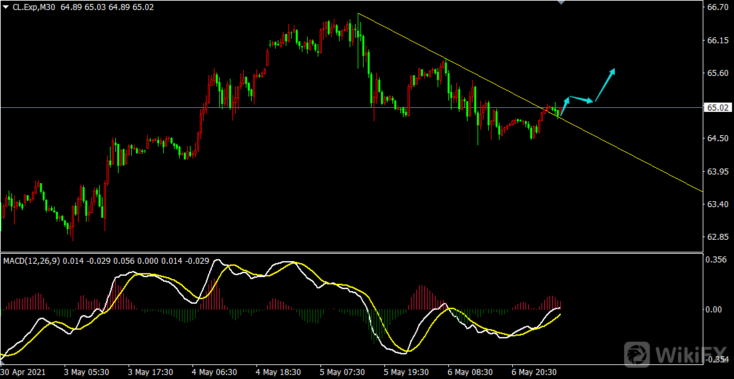The width and height of the screenshot is (734, 379).
Task: Click the 62.85 price scale label
Action: (718, 237)
